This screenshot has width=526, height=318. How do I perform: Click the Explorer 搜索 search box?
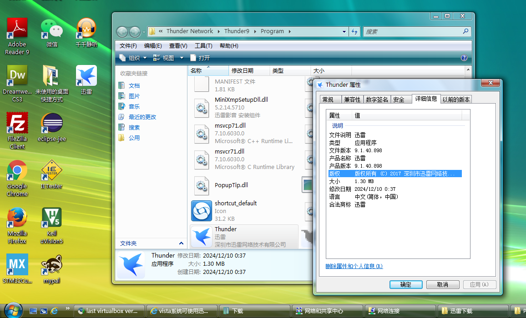click(417, 31)
